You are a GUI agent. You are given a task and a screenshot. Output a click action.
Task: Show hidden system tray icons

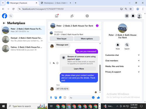pyautogui.click(x=117, y=106)
